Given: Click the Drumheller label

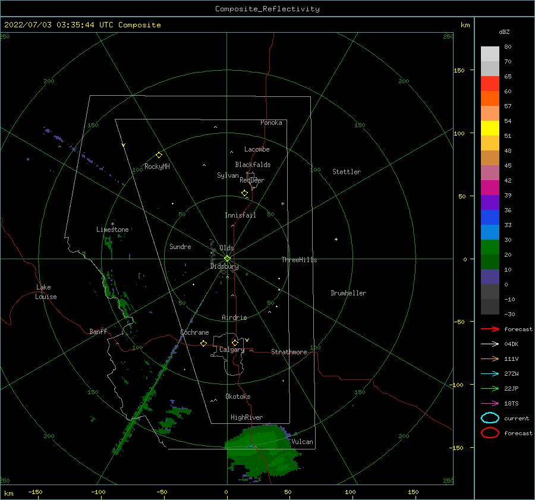Looking at the screenshot, I should (x=348, y=293).
